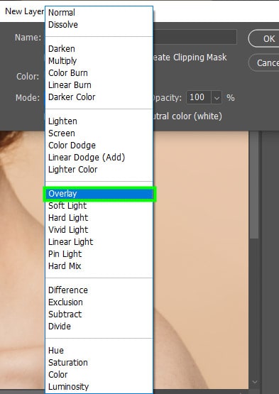Cancel the New Layer dialog
This screenshot has width=279, height=394.
coord(264,62)
